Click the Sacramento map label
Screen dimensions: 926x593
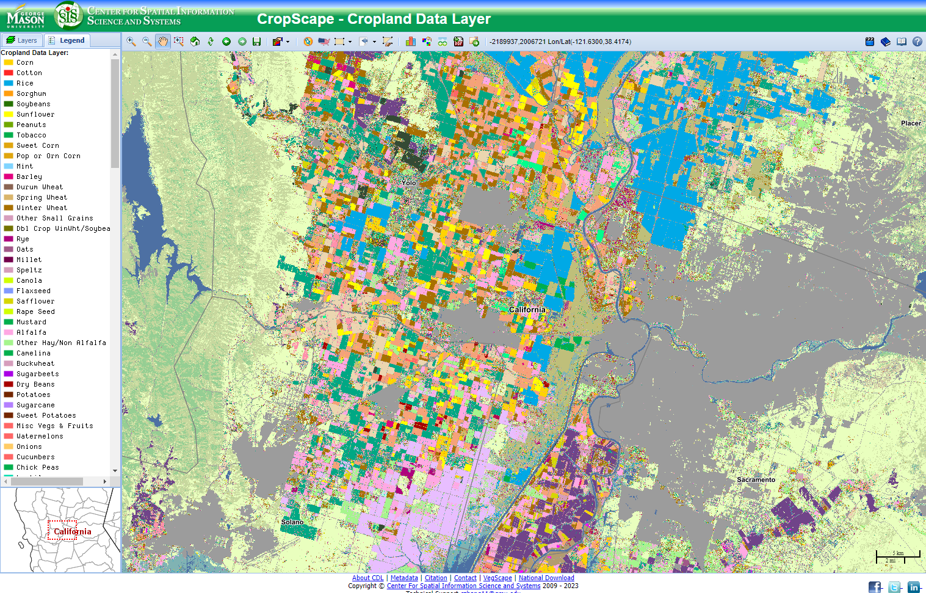pos(756,479)
